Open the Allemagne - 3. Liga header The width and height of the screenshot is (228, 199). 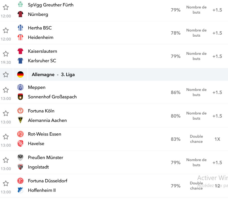[53, 75]
